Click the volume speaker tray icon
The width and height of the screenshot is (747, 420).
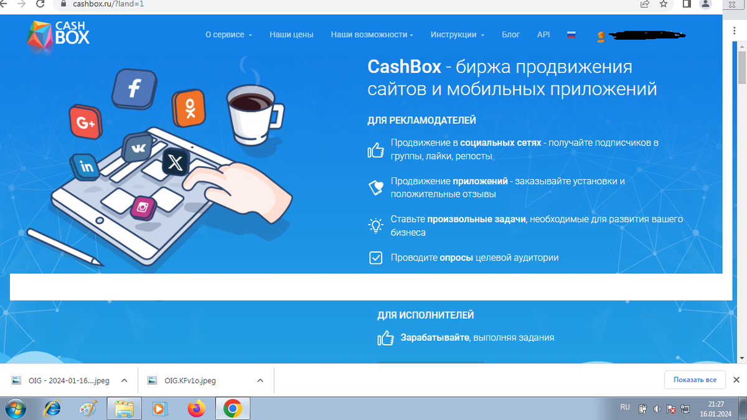click(657, 409)
